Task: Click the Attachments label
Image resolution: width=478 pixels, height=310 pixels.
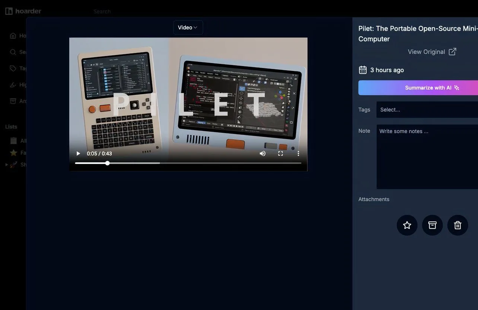Action: tap(374, 199)
